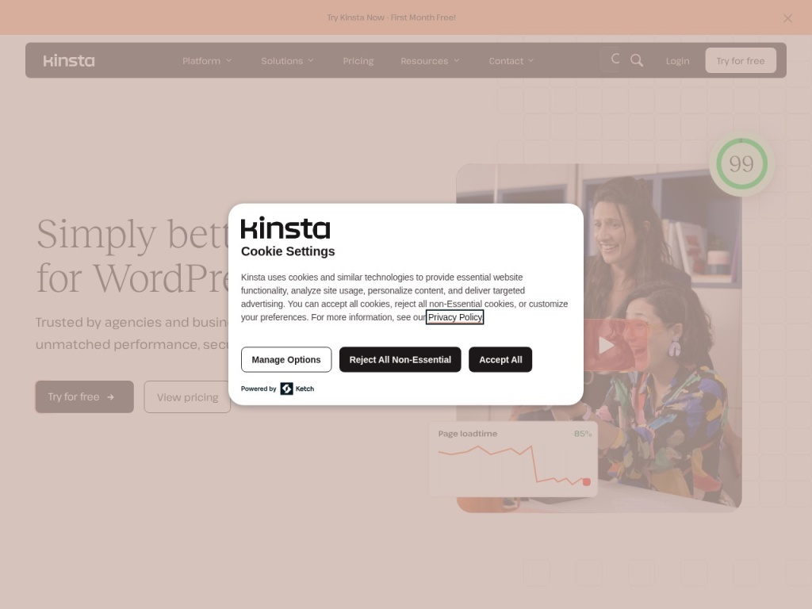
Task: Open Manage Options for cookies
Action: 286,359
